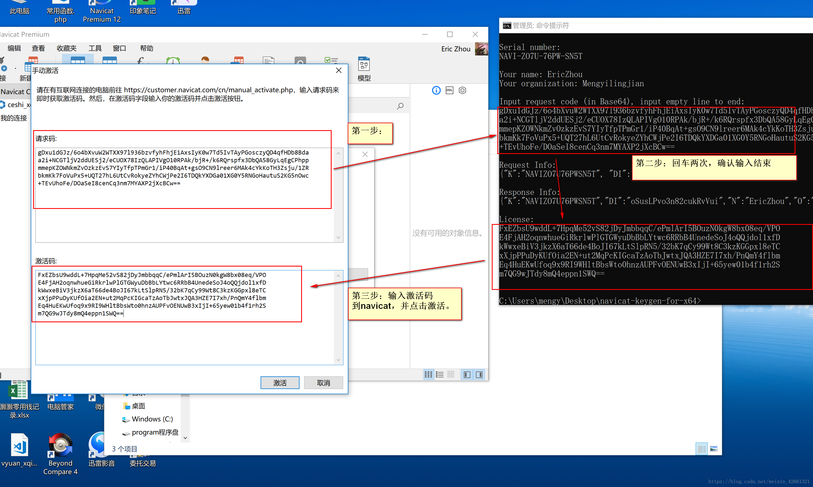813x487 pixels.
Task: Open the vyuan_xqi VS Code file on desktop
Action: [x=19, y=450]
